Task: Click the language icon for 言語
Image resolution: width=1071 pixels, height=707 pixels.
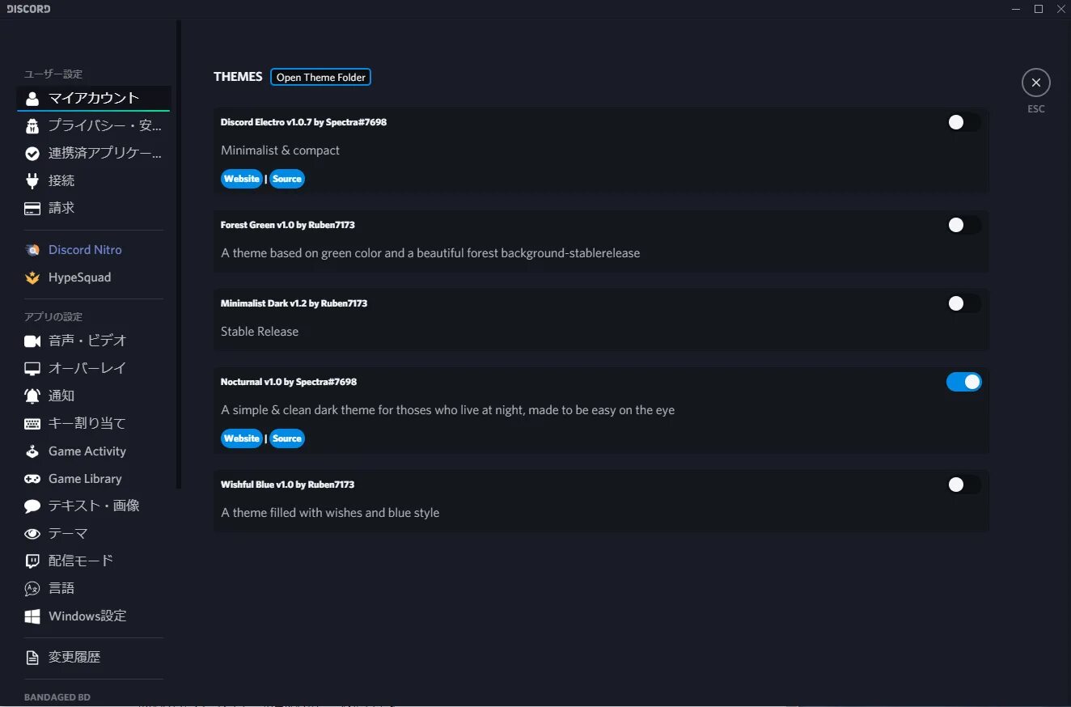Action: point(32,589)
